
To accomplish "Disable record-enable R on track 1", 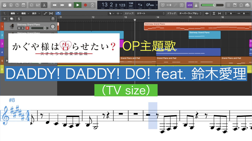I will (27, 28).
